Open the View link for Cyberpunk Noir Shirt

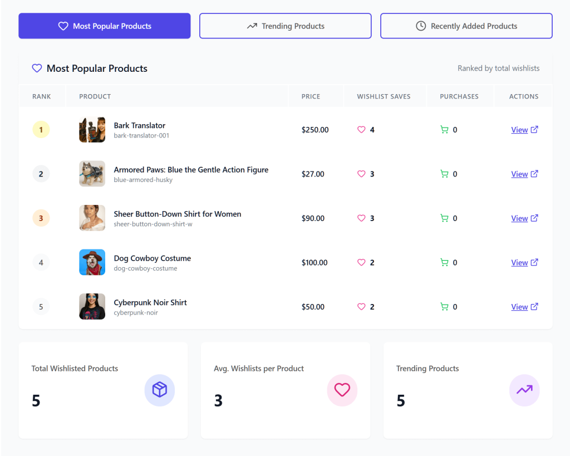coord(519,306)
